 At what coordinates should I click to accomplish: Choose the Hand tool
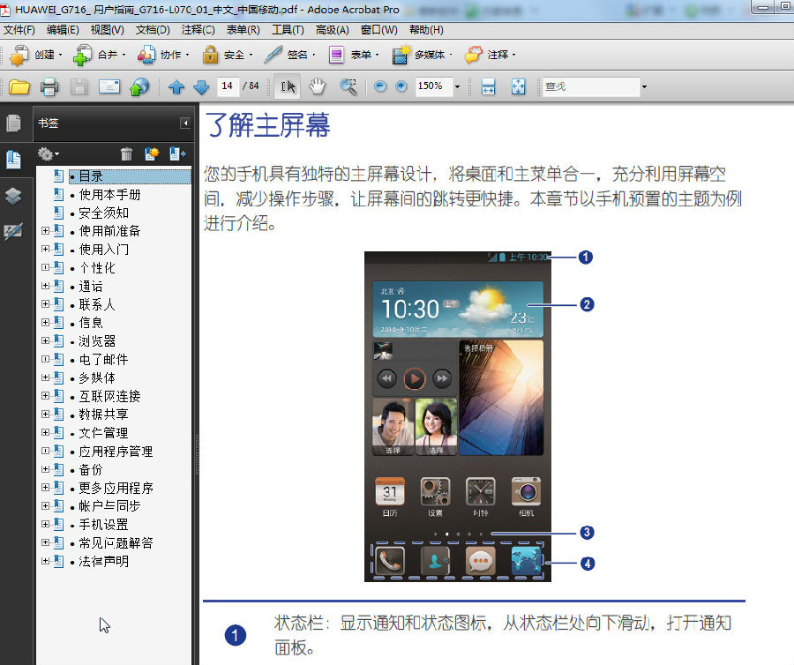click(318, 86)
